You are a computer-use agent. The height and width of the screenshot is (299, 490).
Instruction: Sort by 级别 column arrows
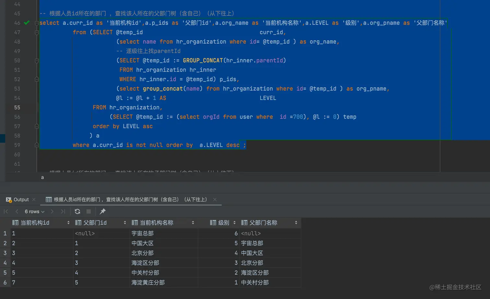234,223
